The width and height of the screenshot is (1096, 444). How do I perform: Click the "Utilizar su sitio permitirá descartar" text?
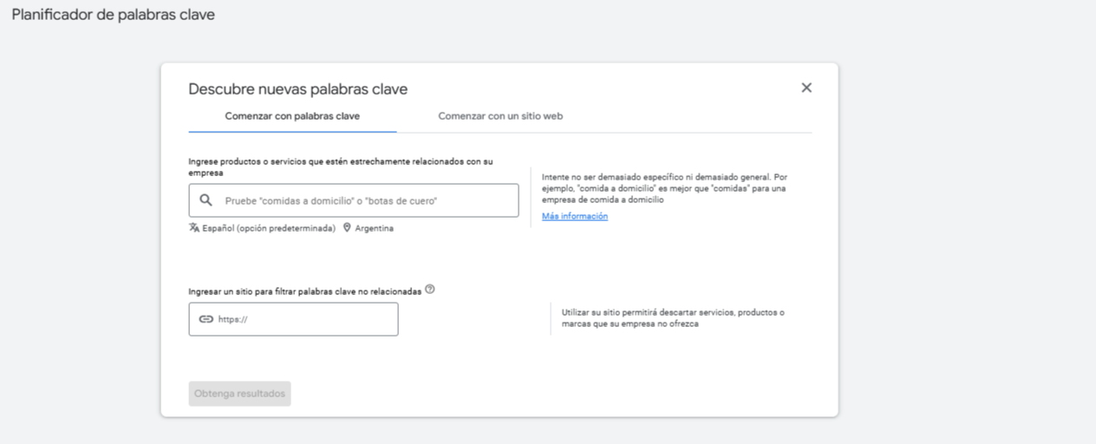point(673,318)
